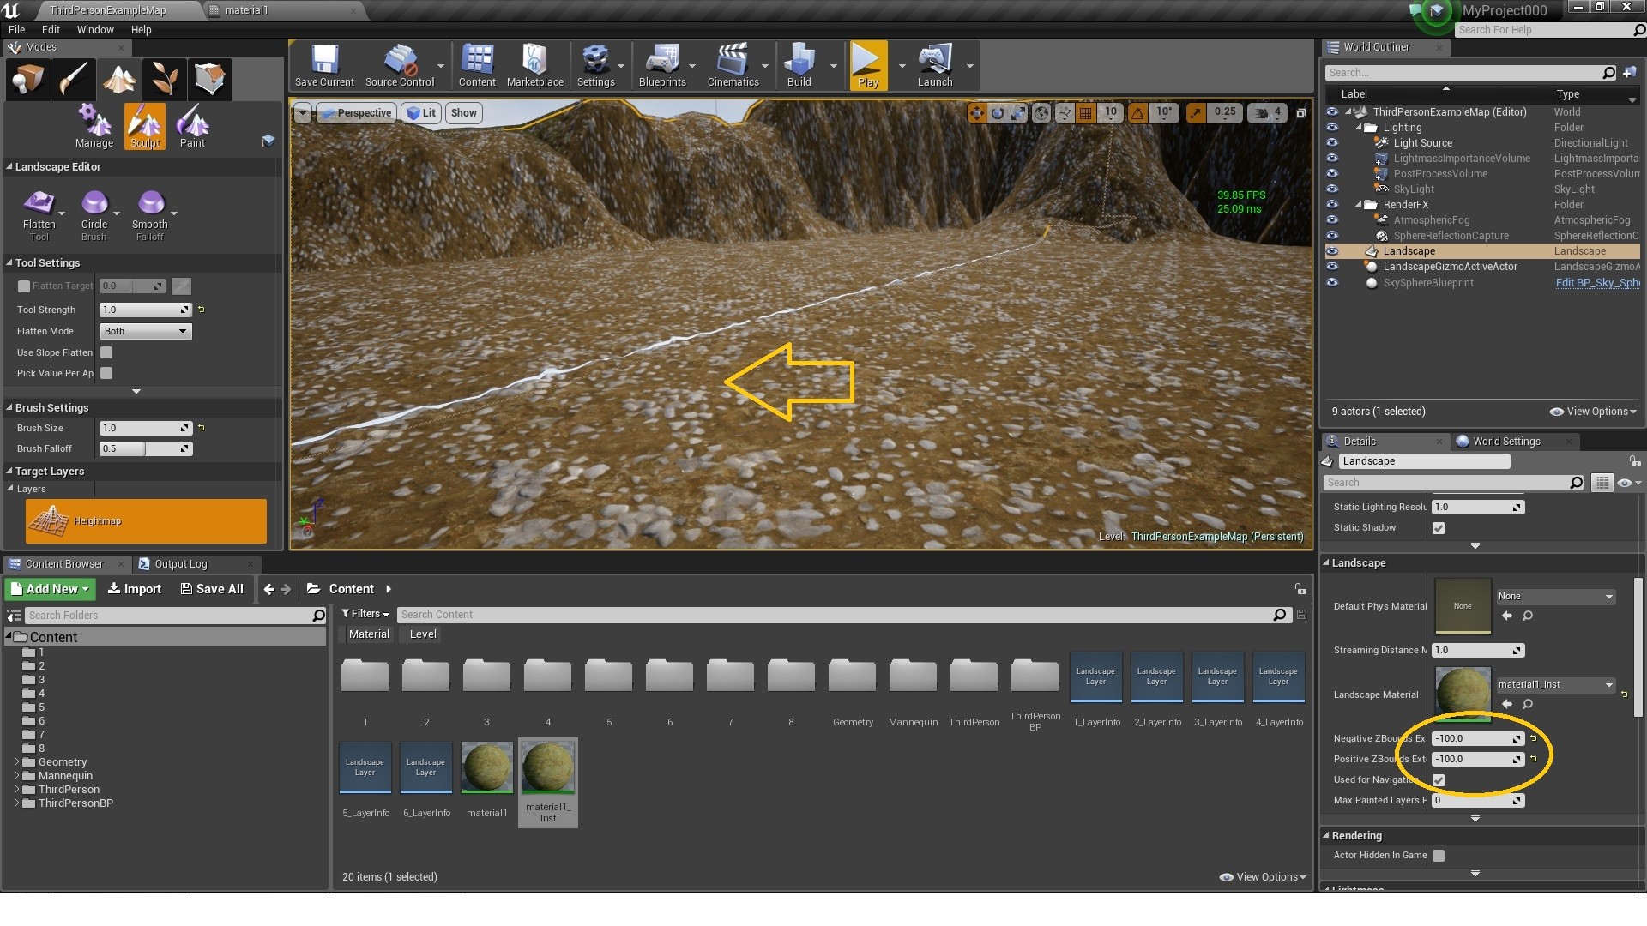This screenshot has width=1647, height=926.
Task: Open the Landscape Material dropdown
Action: [x=1555, y=684]
